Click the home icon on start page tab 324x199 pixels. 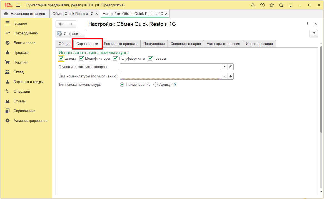[6, 14]
